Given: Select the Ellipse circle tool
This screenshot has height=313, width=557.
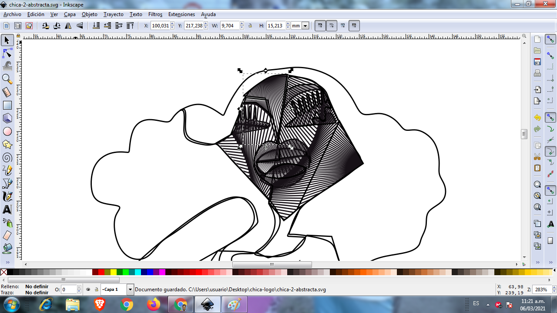Looking at the screenshot, I should 7,131.
